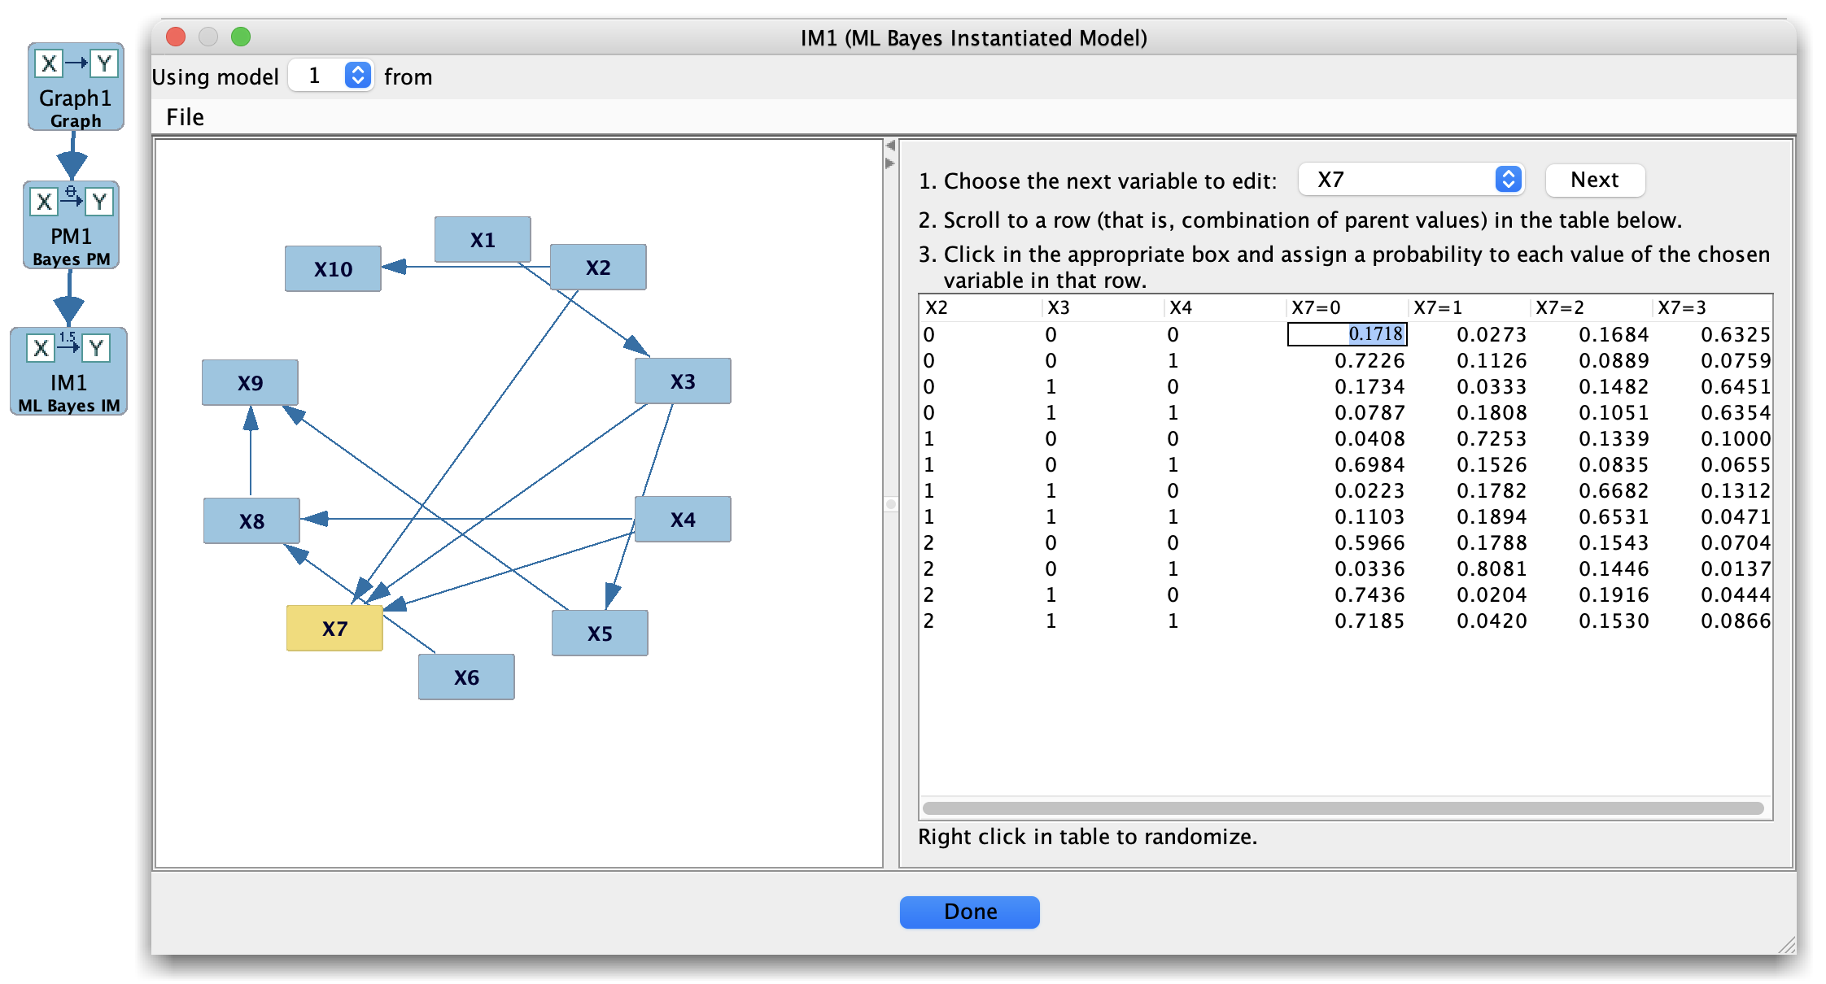The height and width of the screenshot is (984, 1826).
Task: Click the green zoom window button
Action: 241,37
